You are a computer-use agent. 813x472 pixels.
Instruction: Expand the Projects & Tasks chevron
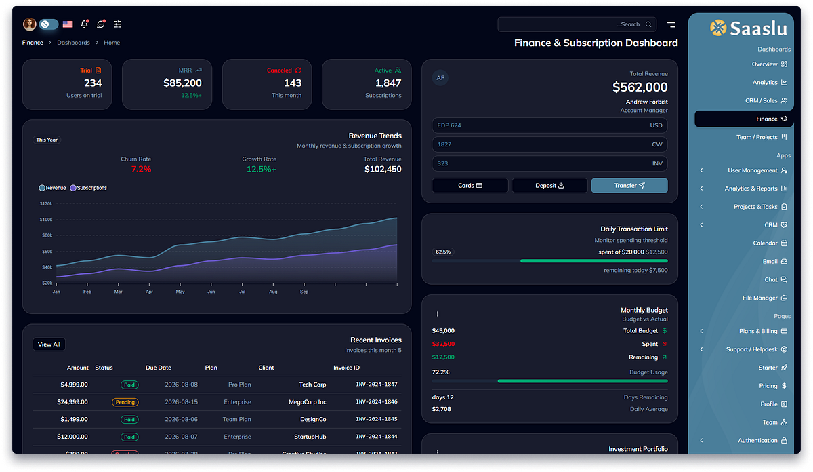pos(701,207)
